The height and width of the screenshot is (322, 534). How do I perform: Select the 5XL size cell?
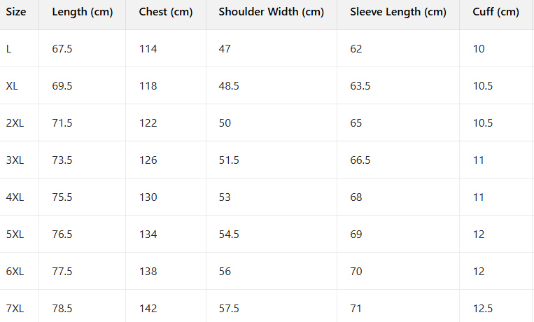tap(15, 234)
